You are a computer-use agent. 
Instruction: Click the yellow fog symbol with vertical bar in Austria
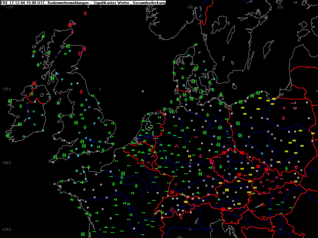coord(227,190)
